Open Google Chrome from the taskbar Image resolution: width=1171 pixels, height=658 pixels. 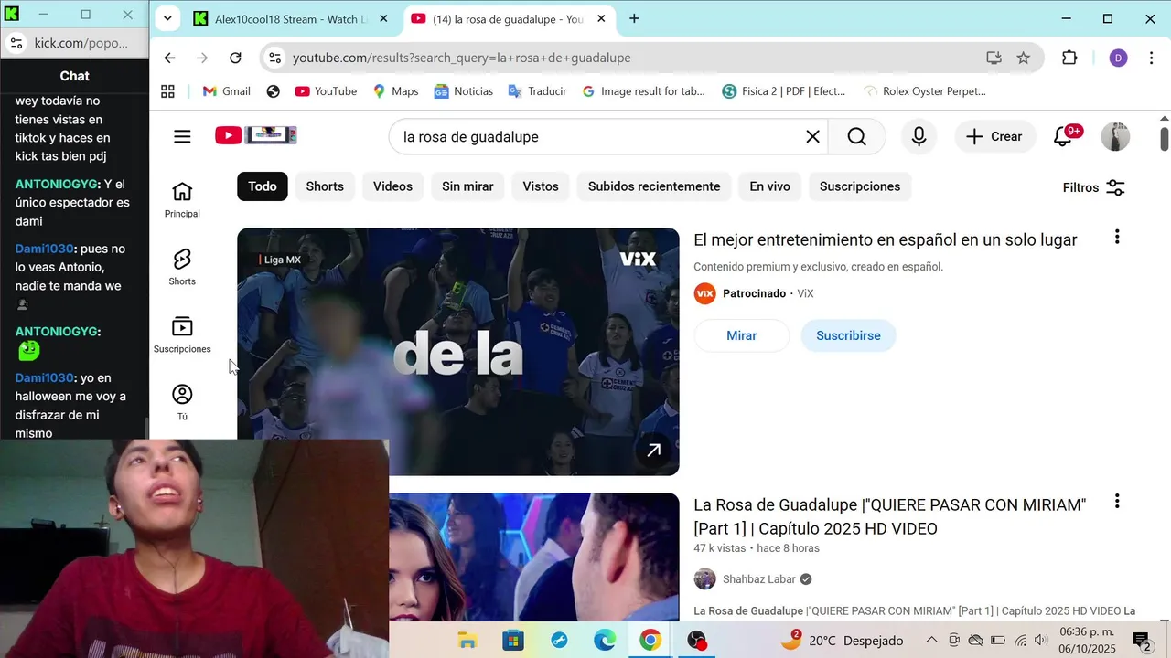point(650,640)
